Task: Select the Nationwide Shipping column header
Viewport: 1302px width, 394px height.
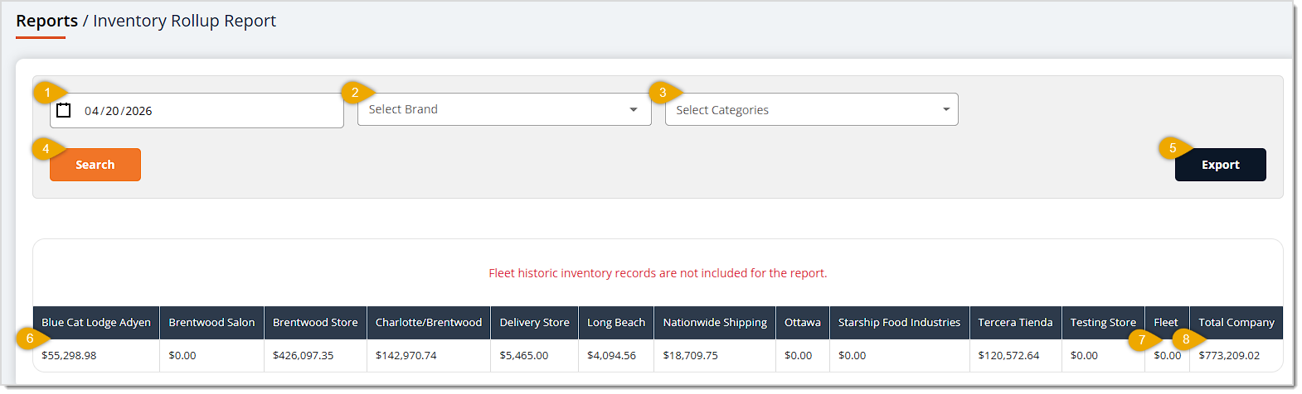Action: [x=715, y=323]
